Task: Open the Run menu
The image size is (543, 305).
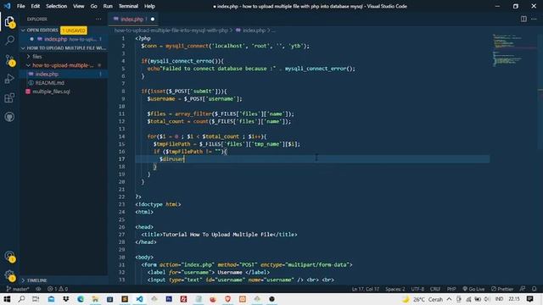Action: [x=108, y=6]
